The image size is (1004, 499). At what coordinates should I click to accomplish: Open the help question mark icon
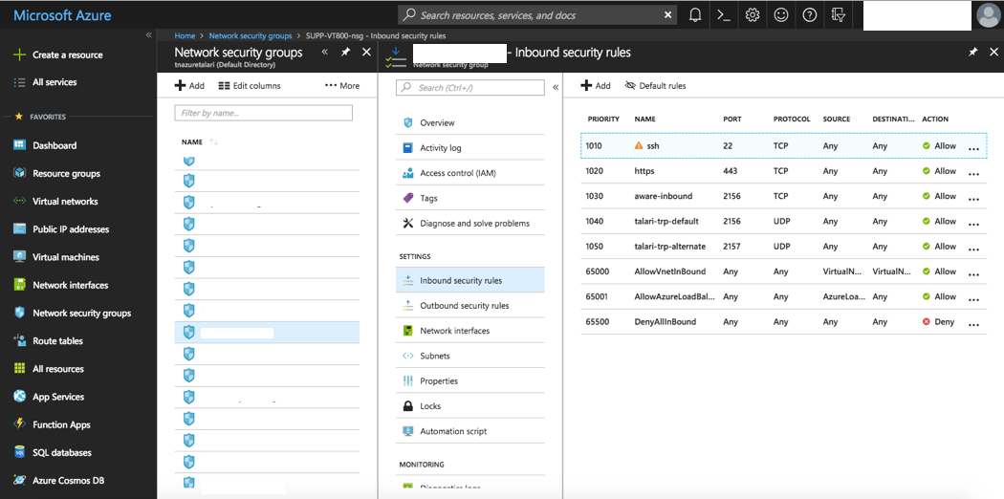point(810,14)
